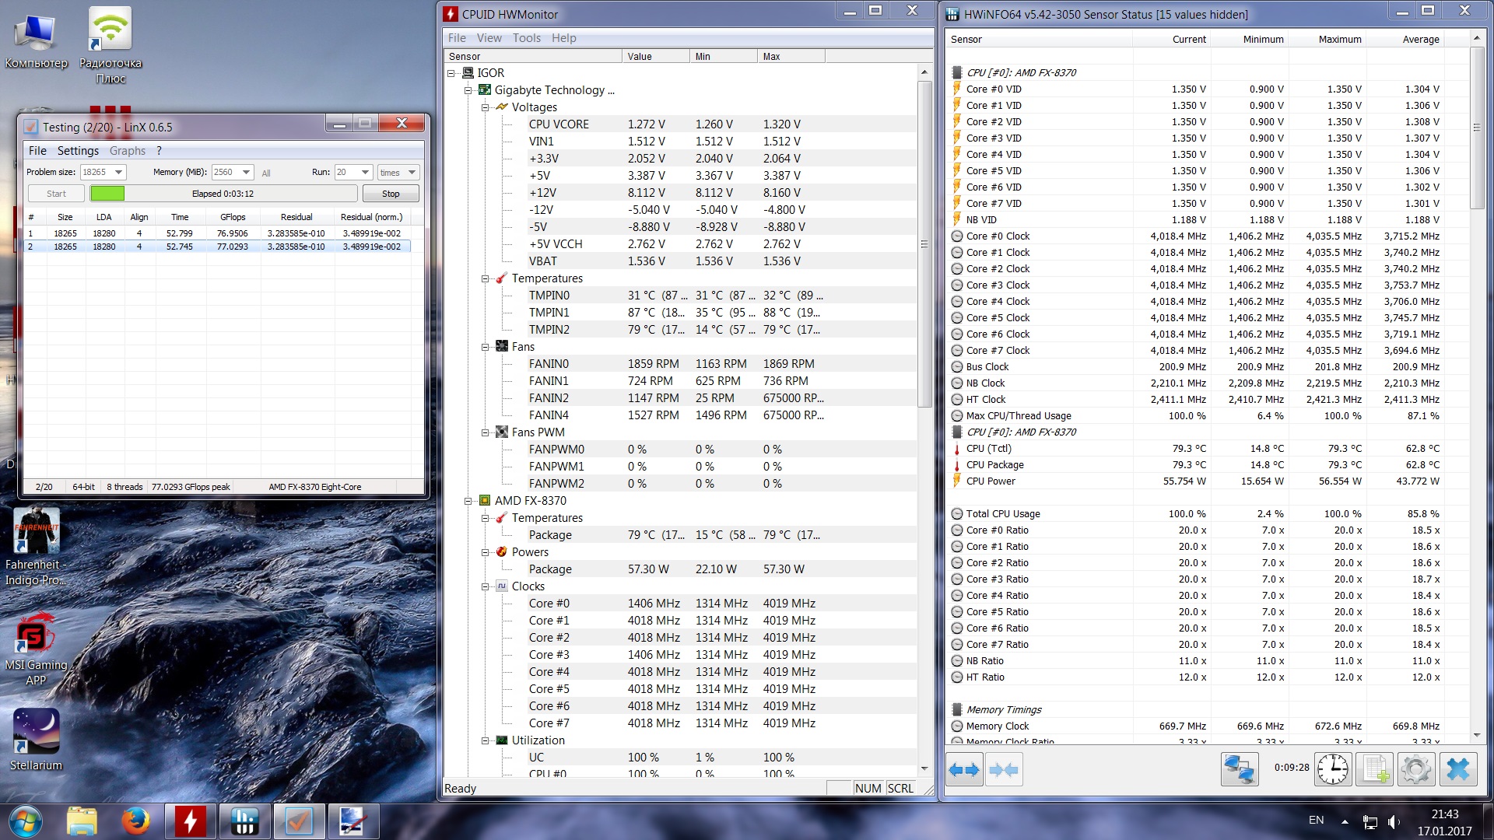This screenshot has height=840, width=1494.
Task: Click LinX green progress bar
Action: [107, 194]
